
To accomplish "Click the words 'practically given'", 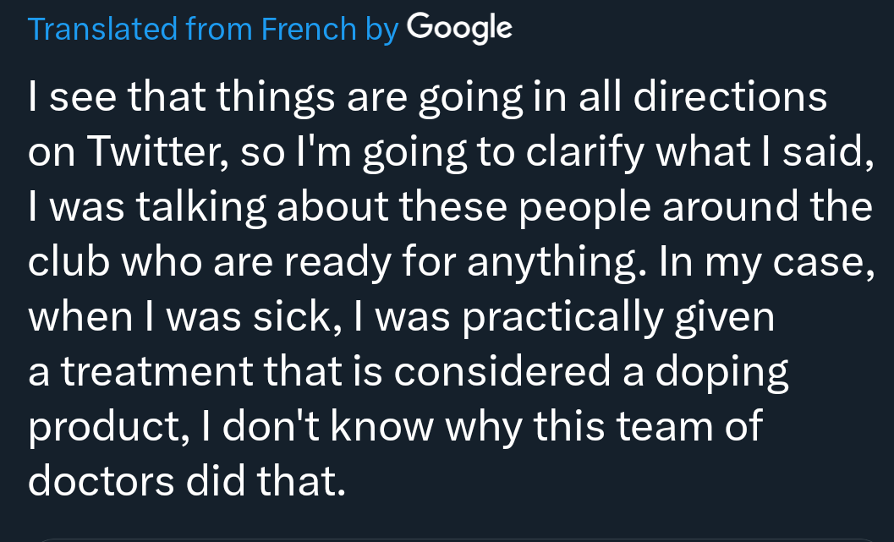I will coord(618,315).
